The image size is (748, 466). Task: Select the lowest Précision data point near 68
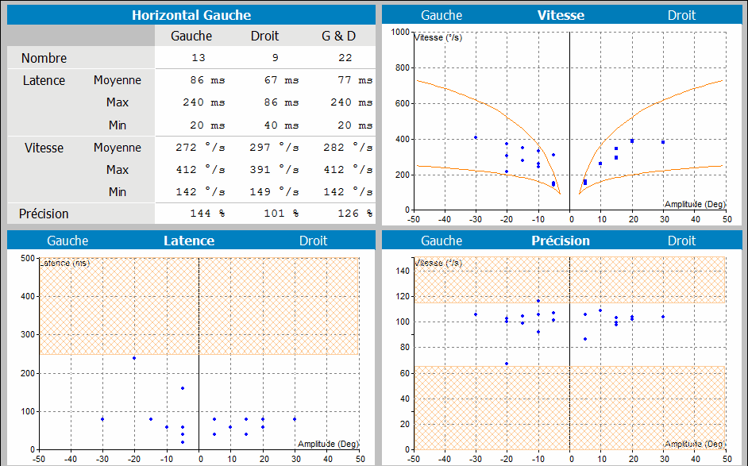[507, 364]
